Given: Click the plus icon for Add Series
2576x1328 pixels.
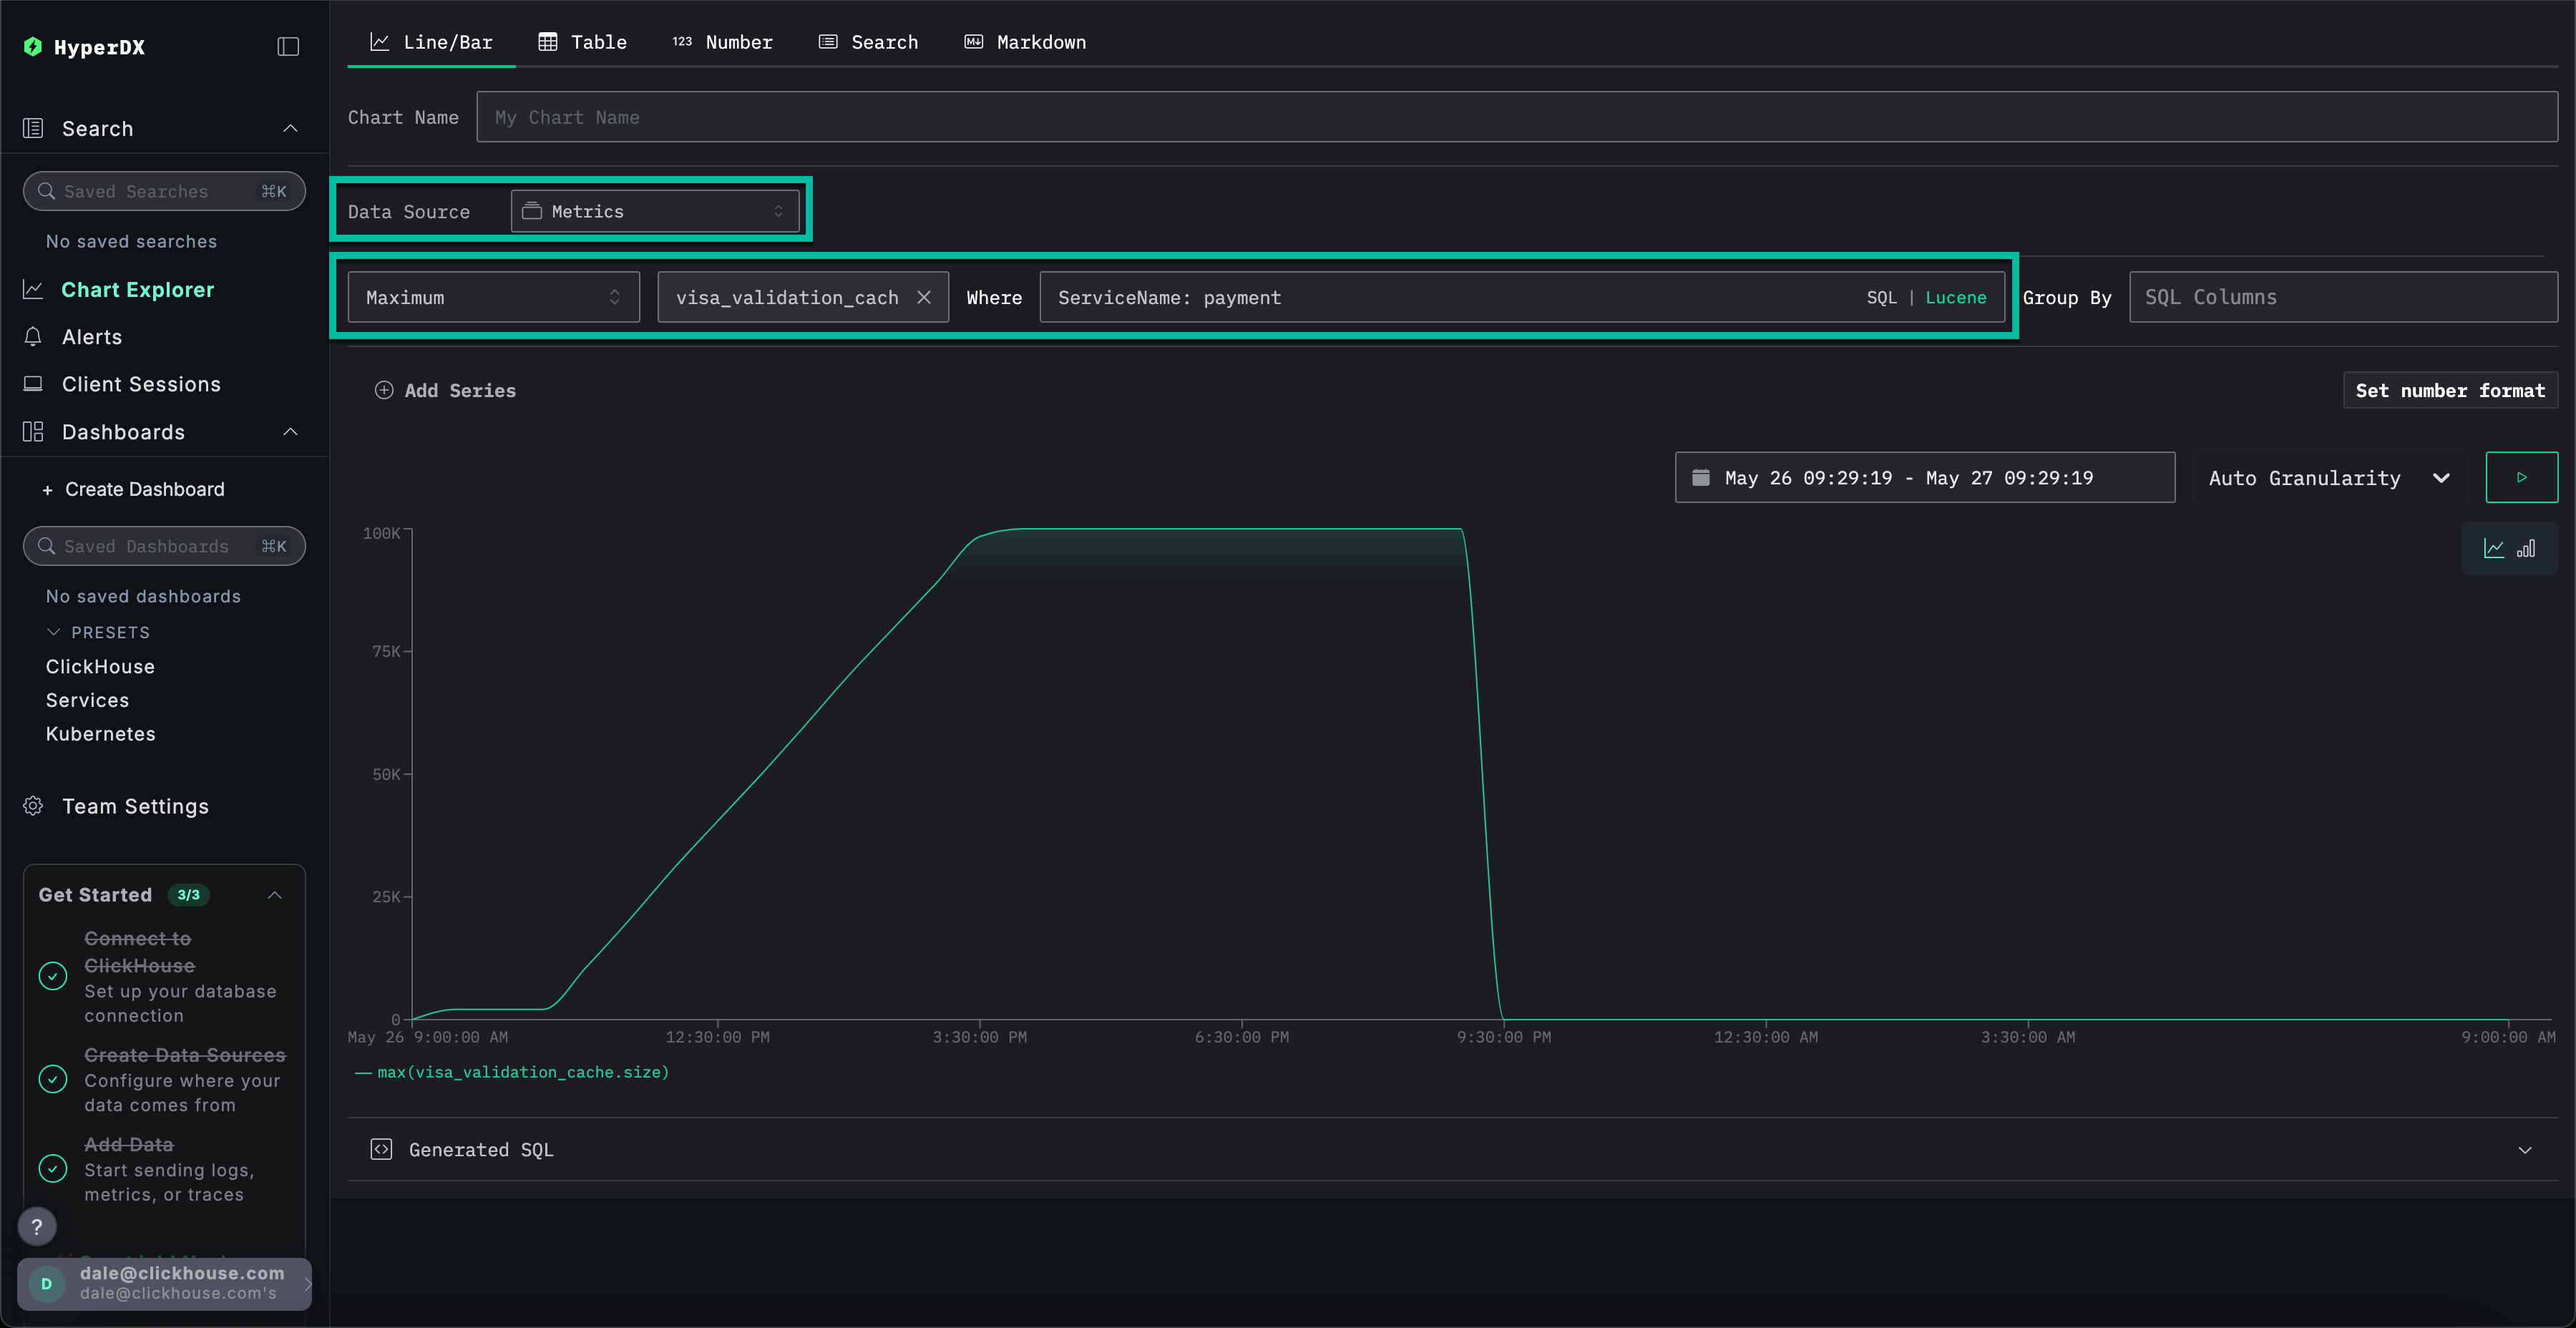Looking at the screenshot, I should pyautogui.click(x=383, y=390).
